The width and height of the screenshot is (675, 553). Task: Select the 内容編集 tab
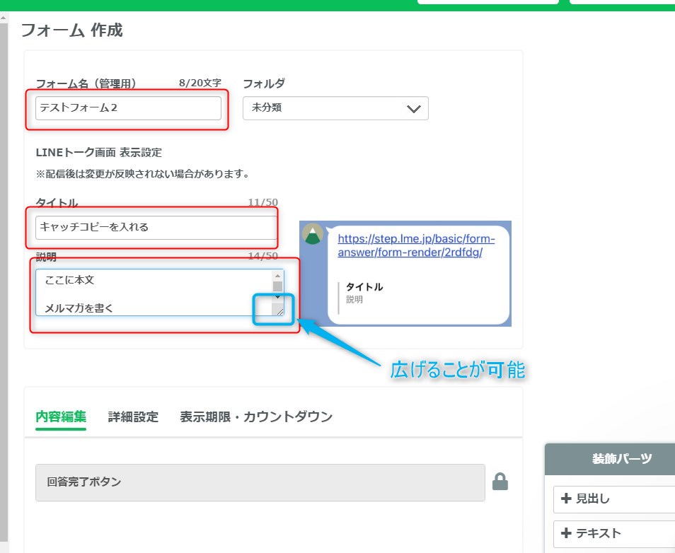61,417
